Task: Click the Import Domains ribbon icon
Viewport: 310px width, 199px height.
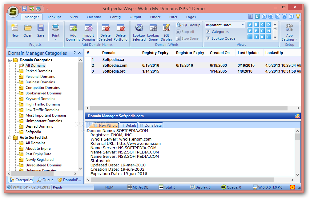Action: [89, 32]
